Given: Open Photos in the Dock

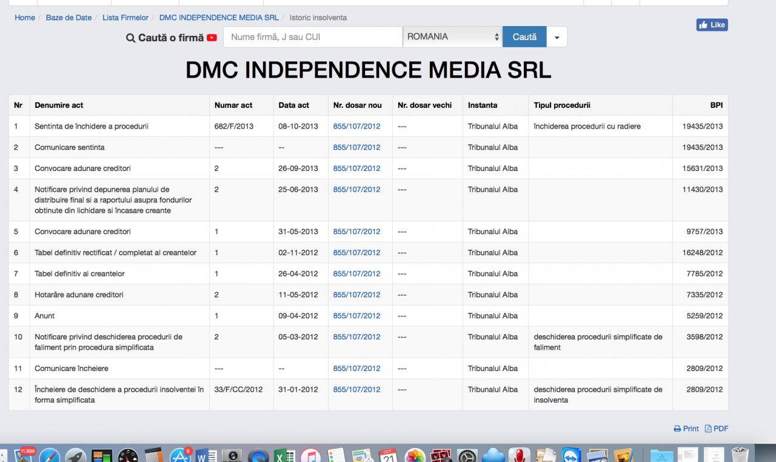Looking at the screenshot, I should [x=415, y=455].
